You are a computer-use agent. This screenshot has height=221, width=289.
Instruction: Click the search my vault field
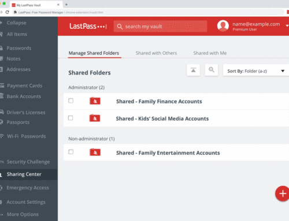(x=160, y=27)
